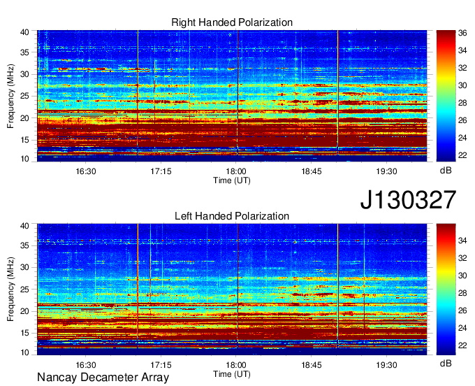The image size is (475, 386).
Task: Click 17:15 tick on Left Handed time axis
Action: tap(161, 365)
